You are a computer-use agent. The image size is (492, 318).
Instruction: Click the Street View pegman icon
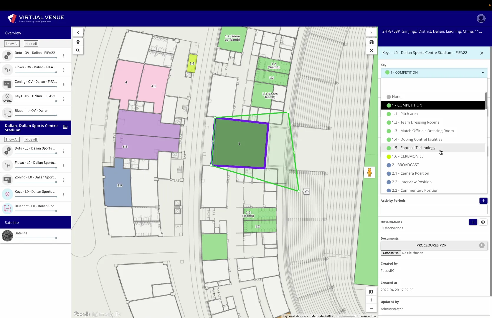(x=369, y=172)
